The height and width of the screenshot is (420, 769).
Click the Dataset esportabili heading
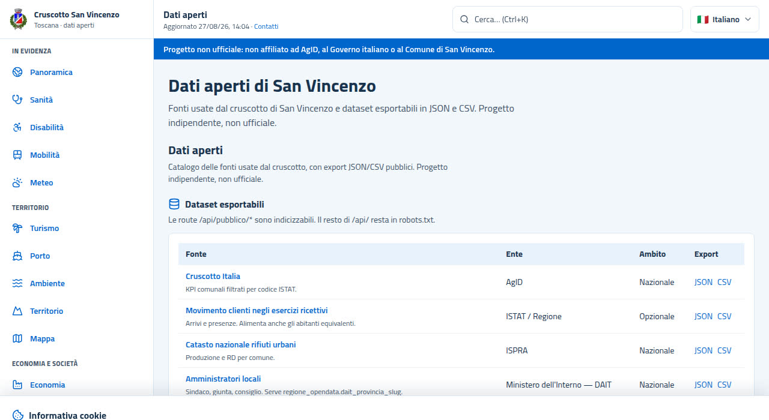point(225,204)
